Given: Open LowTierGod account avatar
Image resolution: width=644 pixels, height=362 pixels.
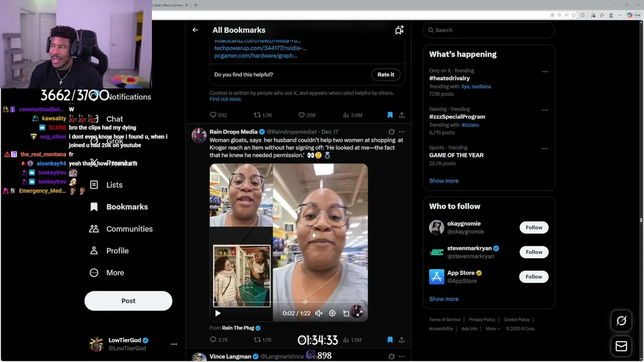Looking at the screenshot, I should pyautogui.click(x=96, y=344).
